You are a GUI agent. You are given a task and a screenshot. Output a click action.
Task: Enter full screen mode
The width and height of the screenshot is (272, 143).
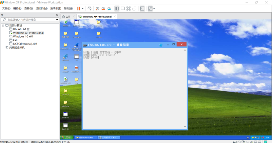pos(128,9)
